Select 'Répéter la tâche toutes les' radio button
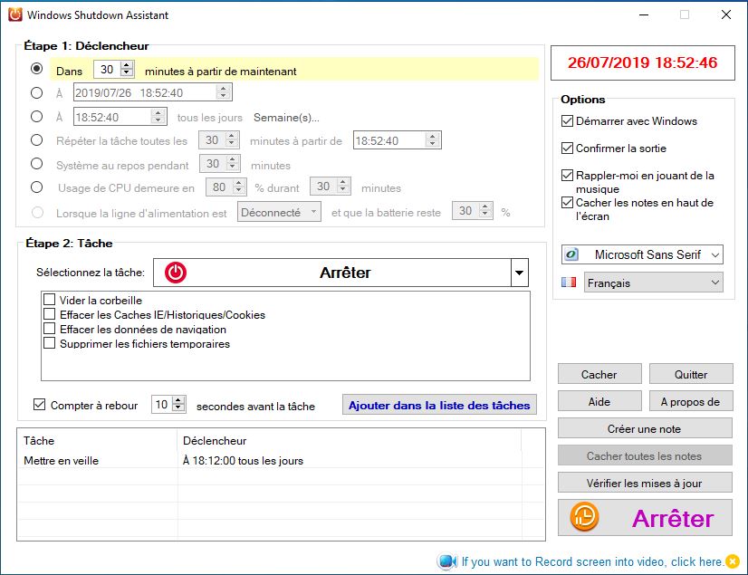748x575 pixels. 37,140
